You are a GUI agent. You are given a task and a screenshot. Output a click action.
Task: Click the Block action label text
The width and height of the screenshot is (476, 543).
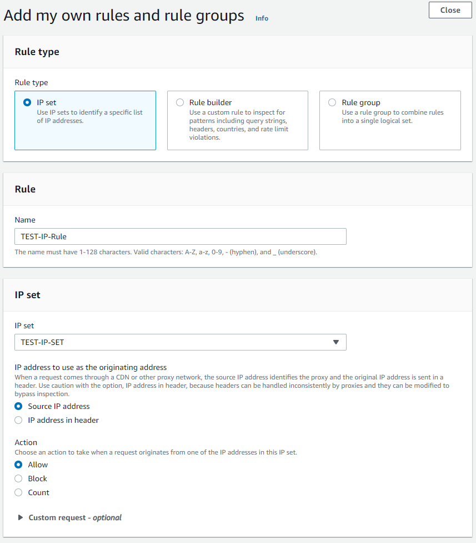[38, 479]
